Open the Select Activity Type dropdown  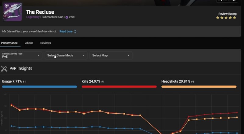pyautogui.click(x=21, y=55)
